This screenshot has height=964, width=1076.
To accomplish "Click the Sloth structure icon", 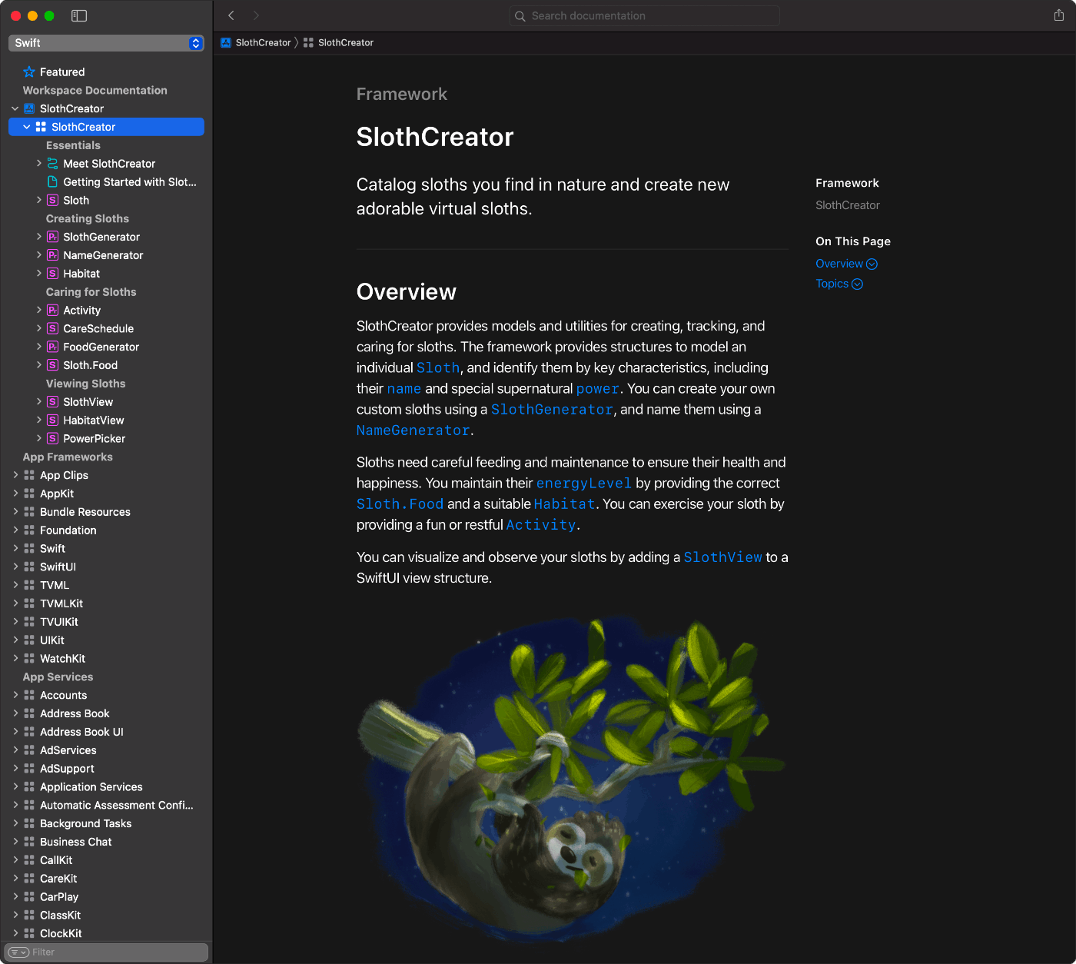I will click(x=52, y=201).
